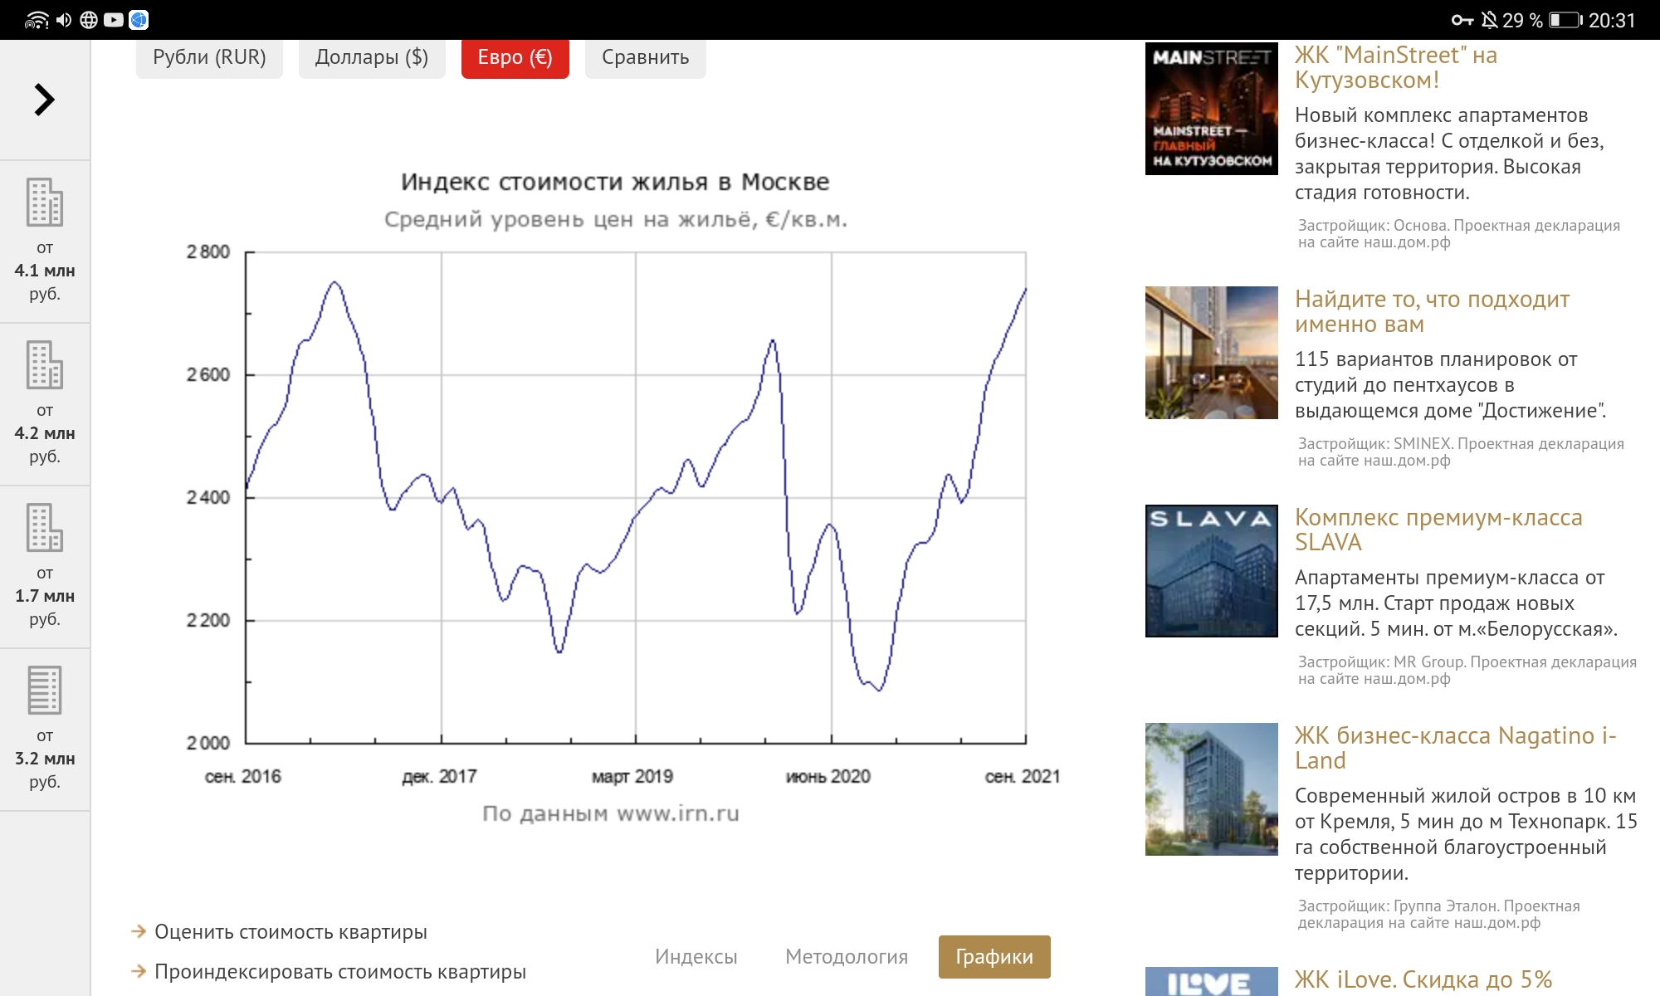
Task: Switch currency to Рубли (RUR)
Action: 209,57
